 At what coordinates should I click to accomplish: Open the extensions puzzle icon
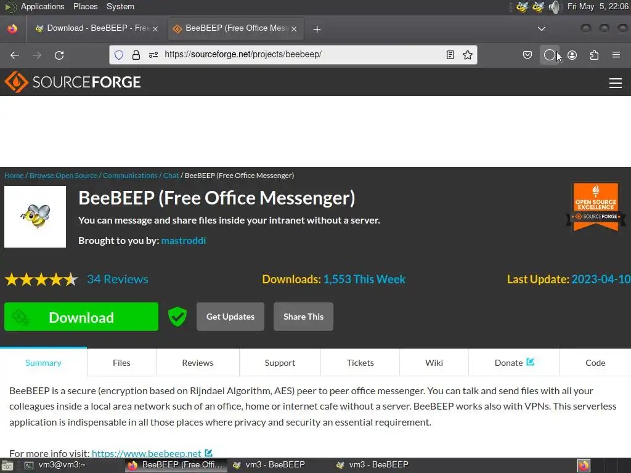[x=594, y=55]
